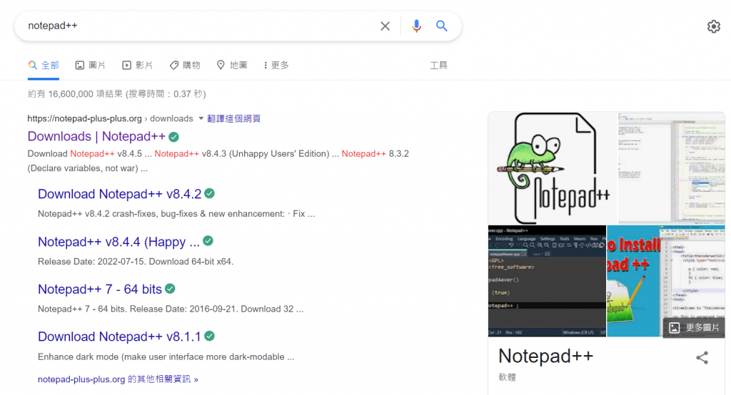The width and height of the screenshot is (731, 395).
Task: Click the Release Date: 2016-09-21 snippet text
Action: click(x=171, y=309)
